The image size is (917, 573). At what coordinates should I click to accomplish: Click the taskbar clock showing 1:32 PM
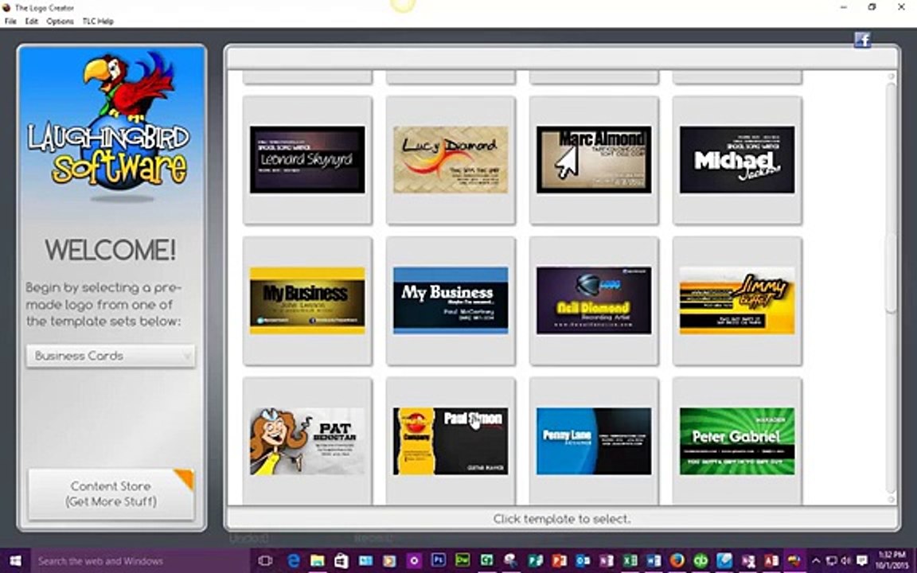(892, 561)
